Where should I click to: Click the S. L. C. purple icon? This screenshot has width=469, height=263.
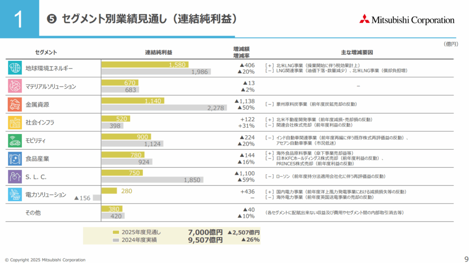pyautogui.click(x=15, y=177)
